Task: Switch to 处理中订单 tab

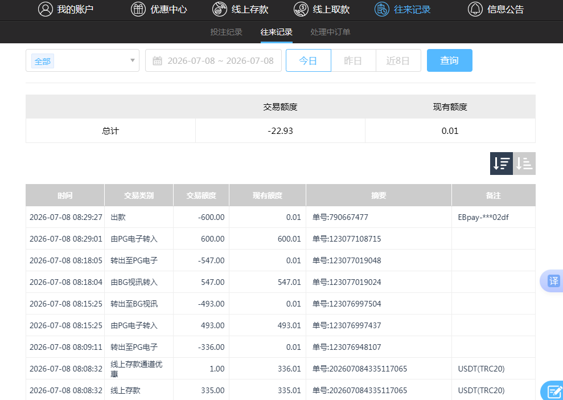Action: coord(330,32)
